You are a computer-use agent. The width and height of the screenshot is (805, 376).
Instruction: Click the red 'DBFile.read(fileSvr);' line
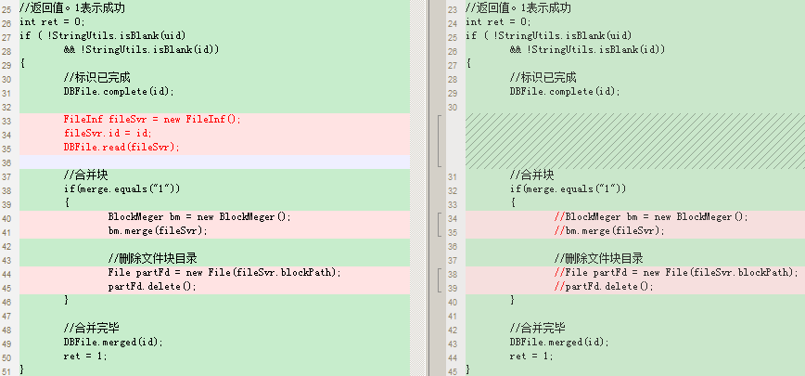pyautogui.click(x=122, y=148)
